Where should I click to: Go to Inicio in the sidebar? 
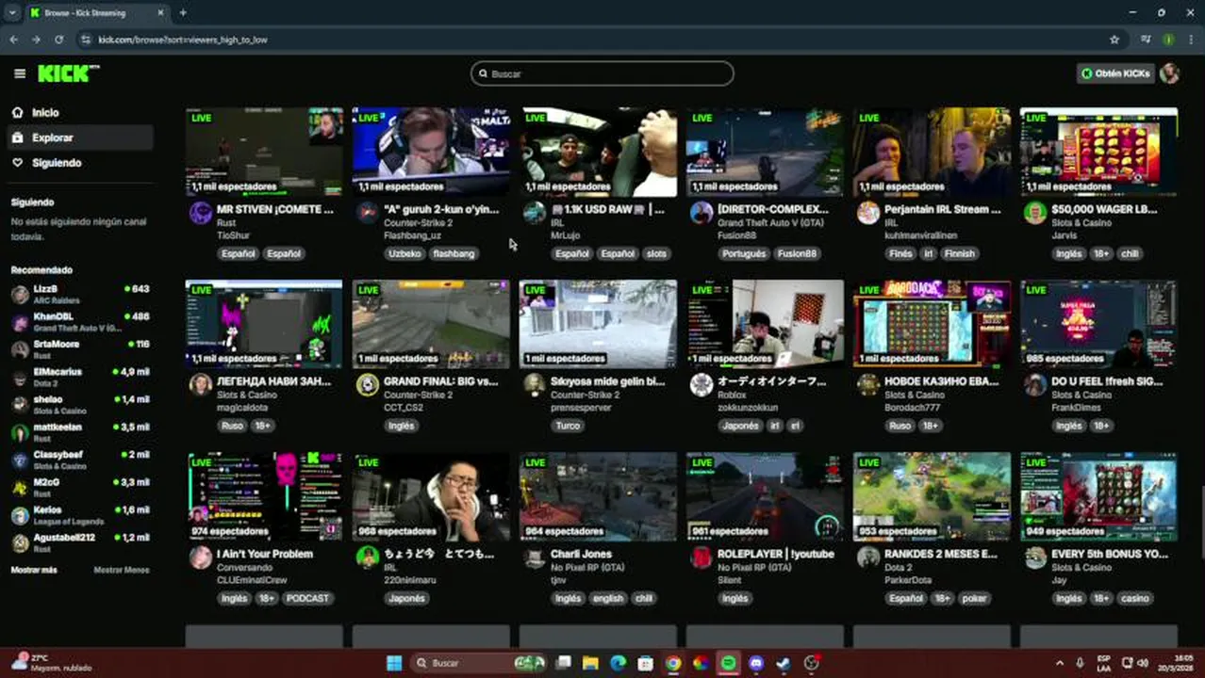(x=79, y=112)
